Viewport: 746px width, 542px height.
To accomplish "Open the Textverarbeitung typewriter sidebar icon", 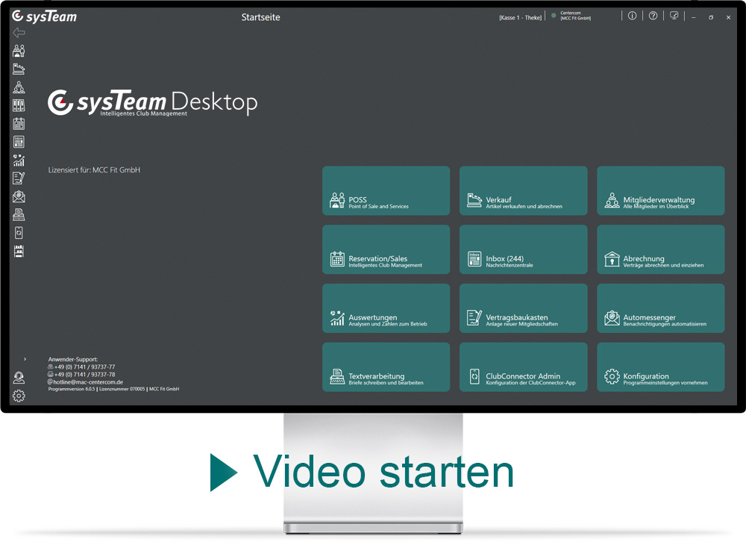I will 19,215.
